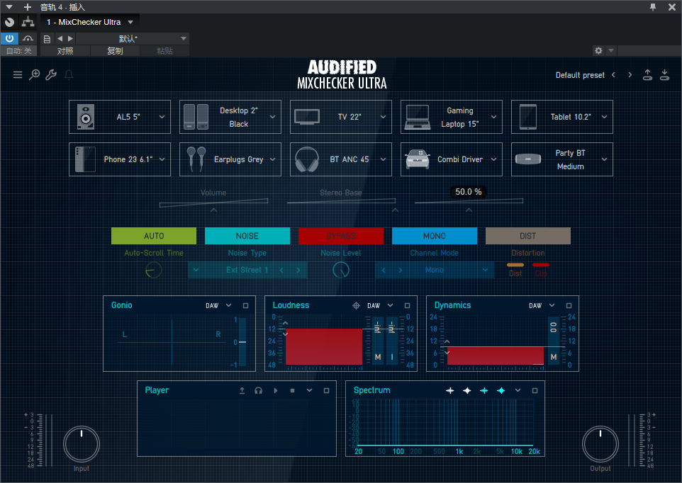Screen dimensions: 682x483
Task: Select the Earplugs Grey device icon
Action: coord(196,159)
